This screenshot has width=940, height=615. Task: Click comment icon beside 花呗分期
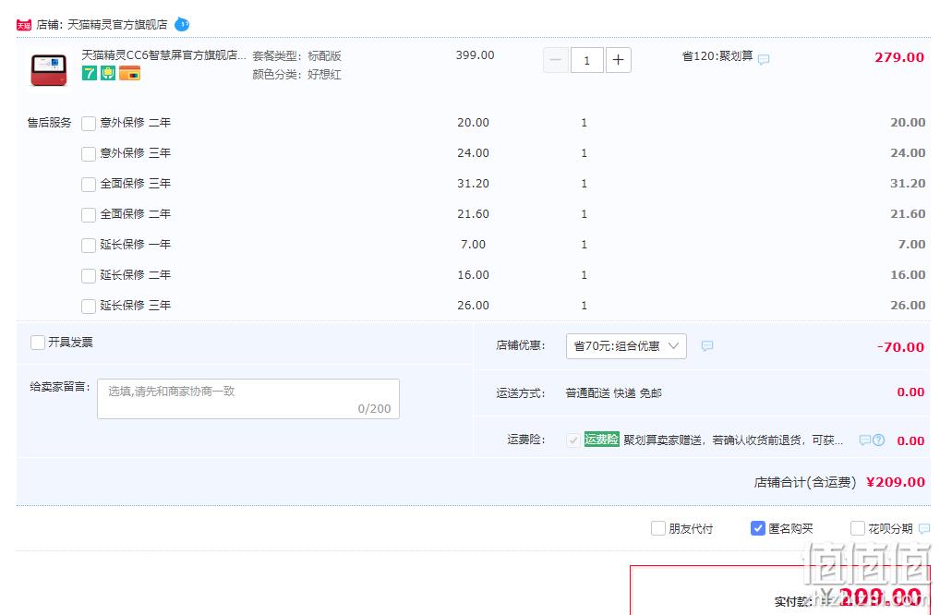(924, 529)
